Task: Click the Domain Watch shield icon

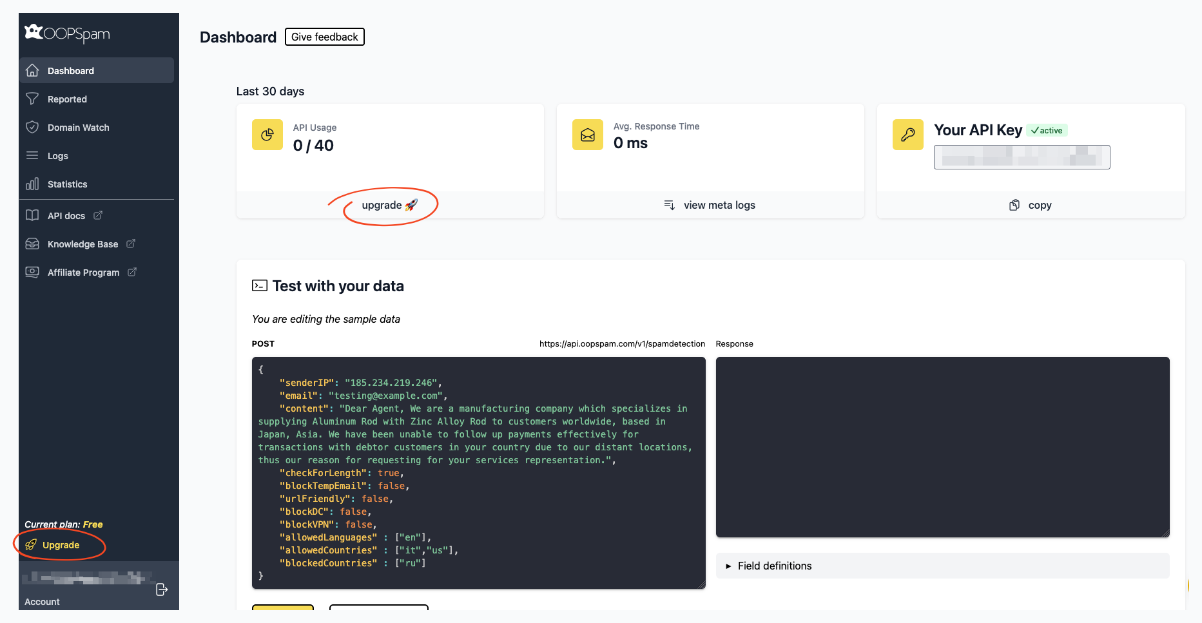Action: 32,127
